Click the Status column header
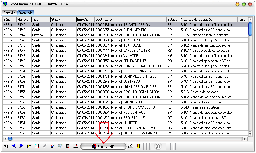Image resolution: width=256 pixels, height=153 pixels. point(63,20)
